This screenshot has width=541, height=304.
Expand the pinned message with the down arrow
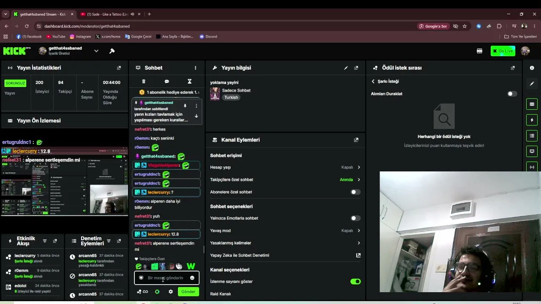196,116
